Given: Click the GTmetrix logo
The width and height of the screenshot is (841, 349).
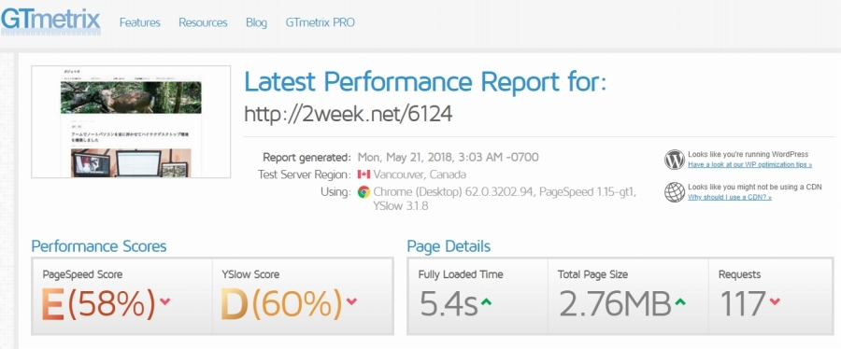Looking at the screenshot, I should tap(50, 21).
